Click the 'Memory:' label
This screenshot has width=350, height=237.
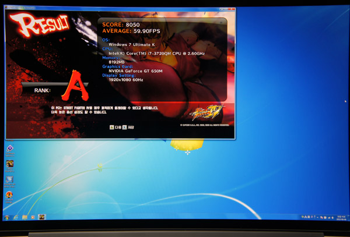[x=111, y=58]
